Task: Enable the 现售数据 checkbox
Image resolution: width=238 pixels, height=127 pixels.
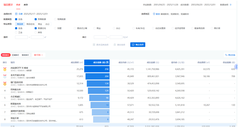Action: click(55, 19)
